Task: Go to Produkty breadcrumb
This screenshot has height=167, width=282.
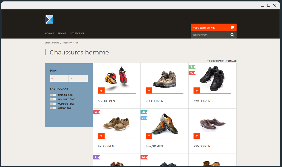Action: (67, 43)
